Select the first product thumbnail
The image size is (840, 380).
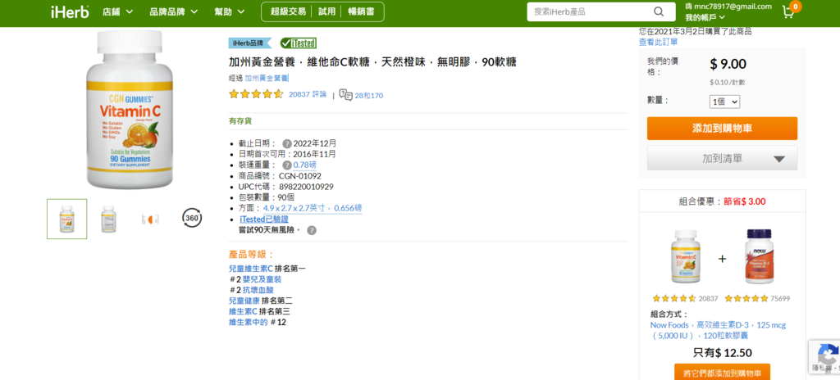pyautogui.click(x=67, y=219)
